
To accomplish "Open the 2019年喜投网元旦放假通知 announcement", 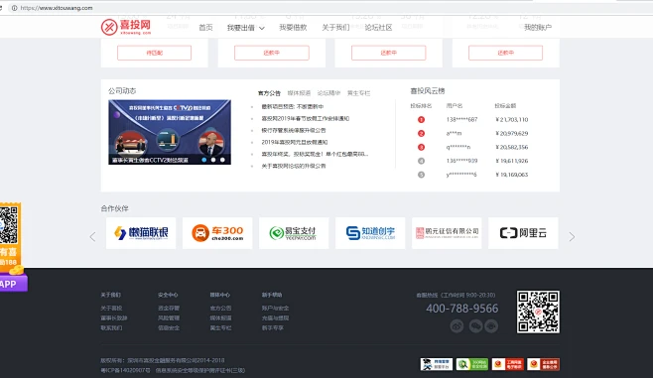I will tap(295, 143).
